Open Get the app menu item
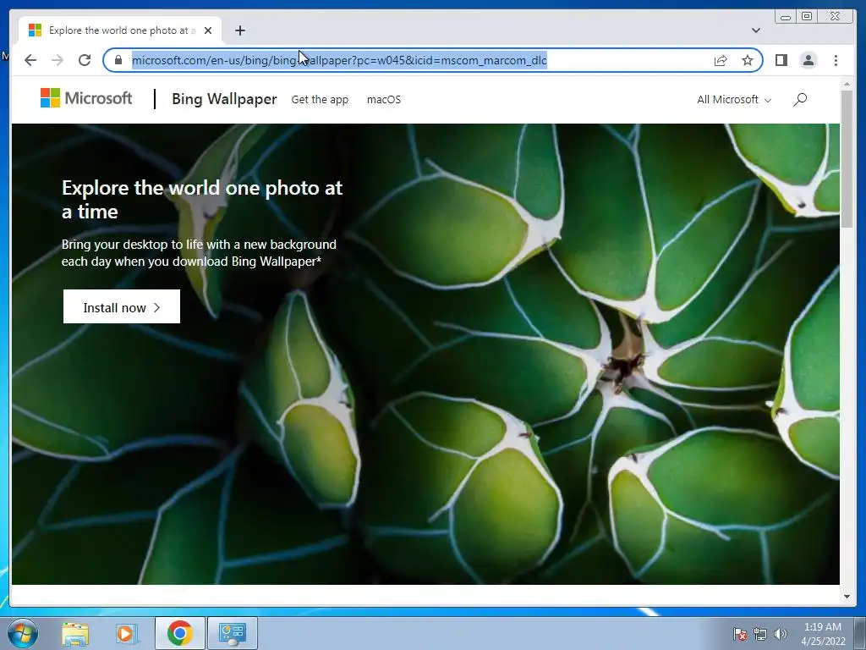 pos(320,100)
